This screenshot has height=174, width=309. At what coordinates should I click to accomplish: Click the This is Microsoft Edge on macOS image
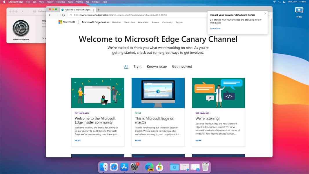(158, 93)
